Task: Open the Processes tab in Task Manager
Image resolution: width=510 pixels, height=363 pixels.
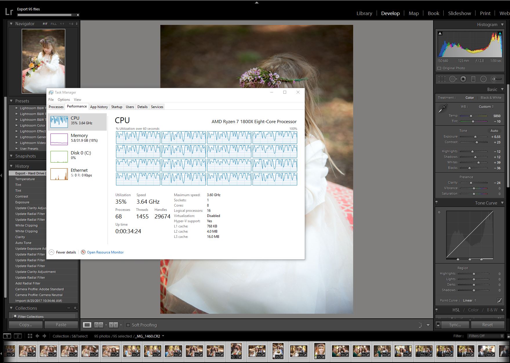Action: tap(56, 107)
